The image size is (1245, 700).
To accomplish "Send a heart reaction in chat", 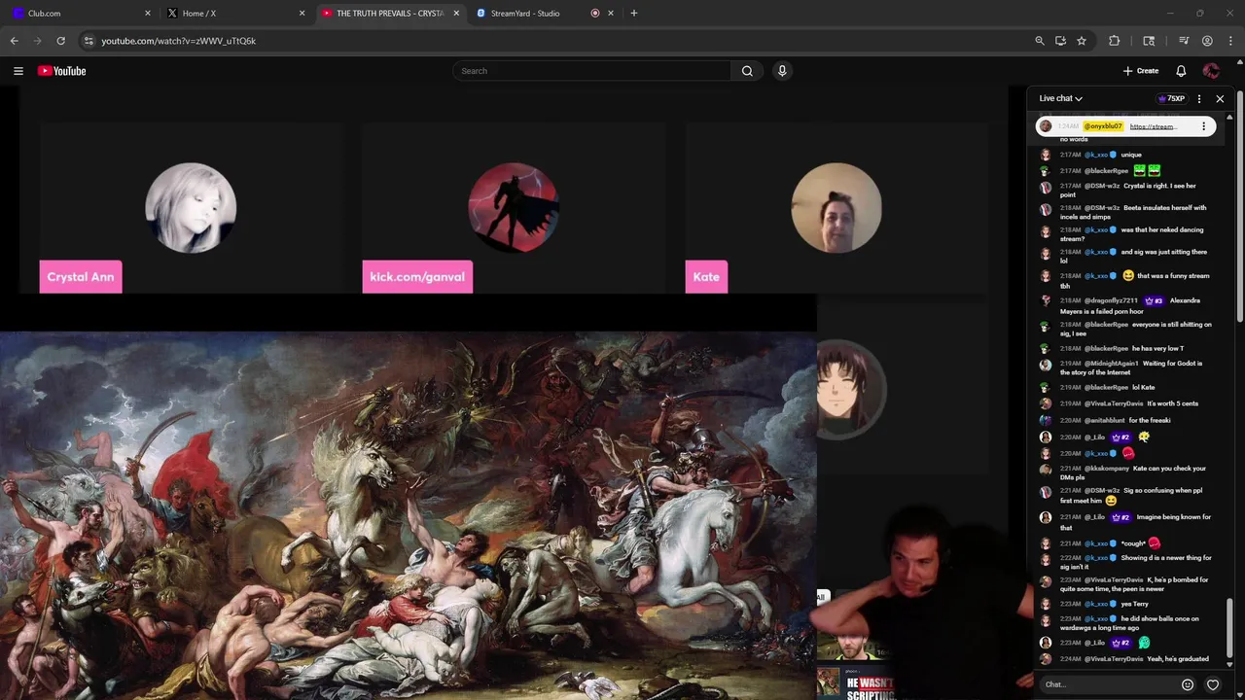I will pyautogui.click(x=1213, y=684).
